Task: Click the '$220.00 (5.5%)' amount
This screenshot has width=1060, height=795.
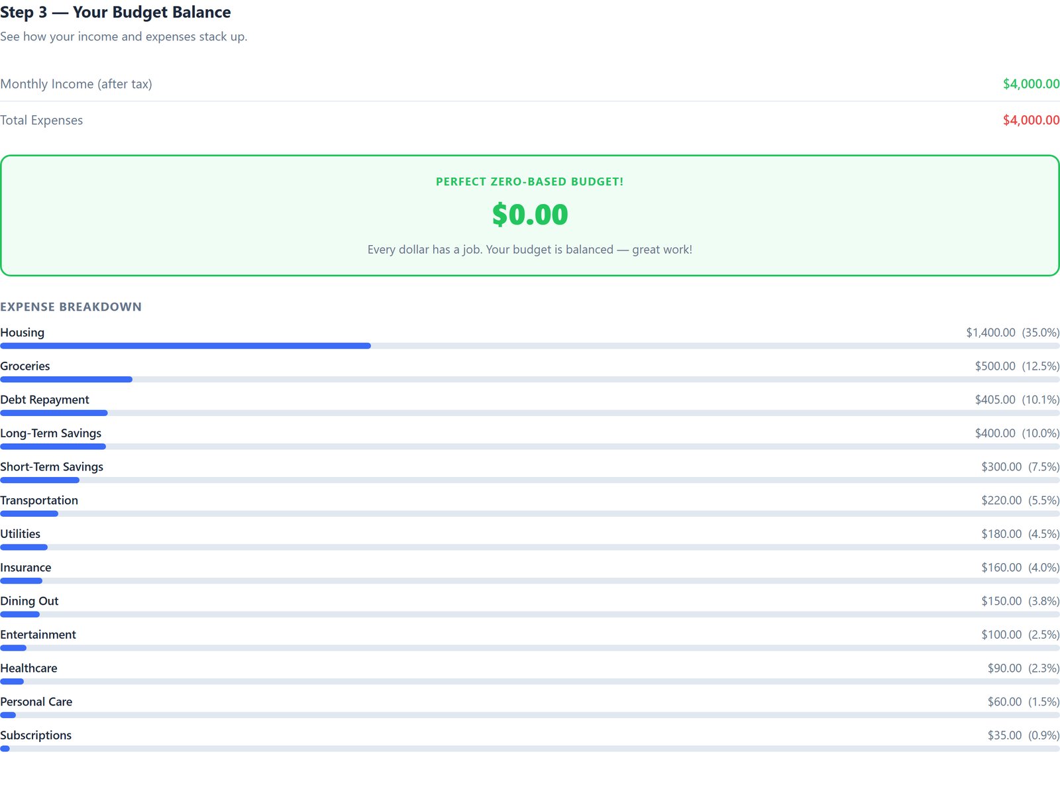Action: 1020,500
